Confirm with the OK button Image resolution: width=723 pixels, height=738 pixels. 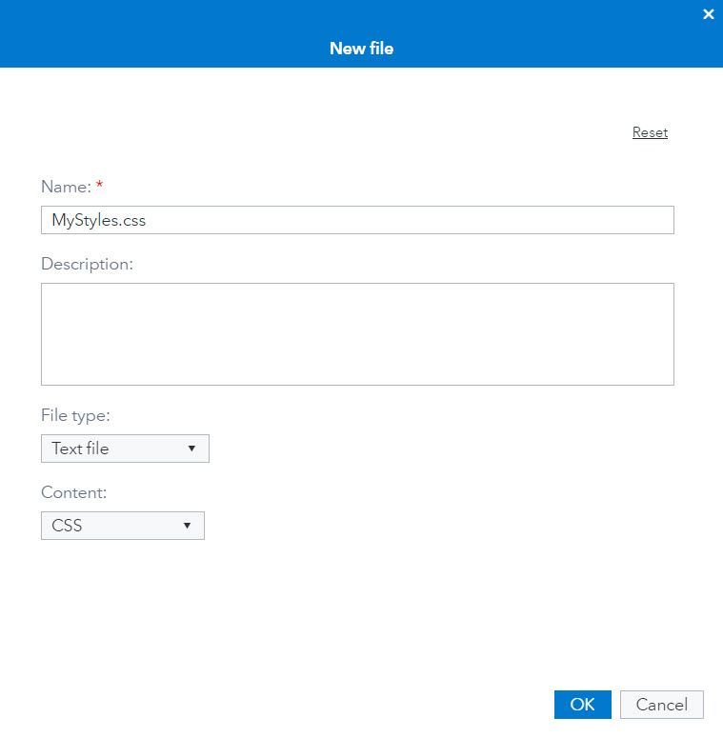[582, 705]
